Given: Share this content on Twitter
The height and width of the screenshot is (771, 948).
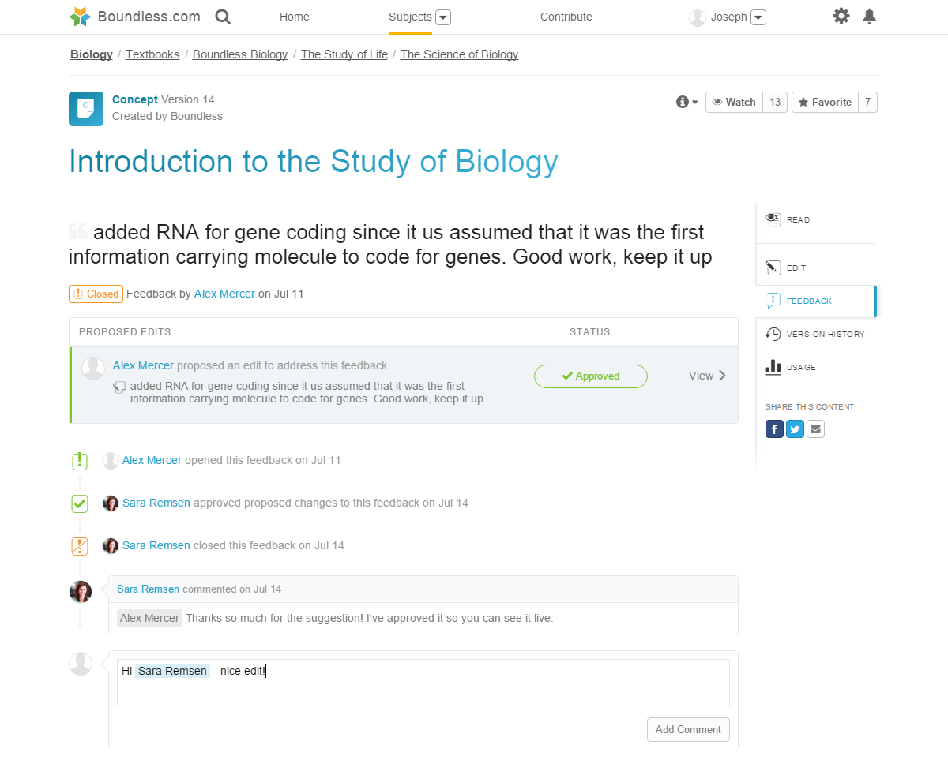Looking at the screenshot, I should pos(795,429).
